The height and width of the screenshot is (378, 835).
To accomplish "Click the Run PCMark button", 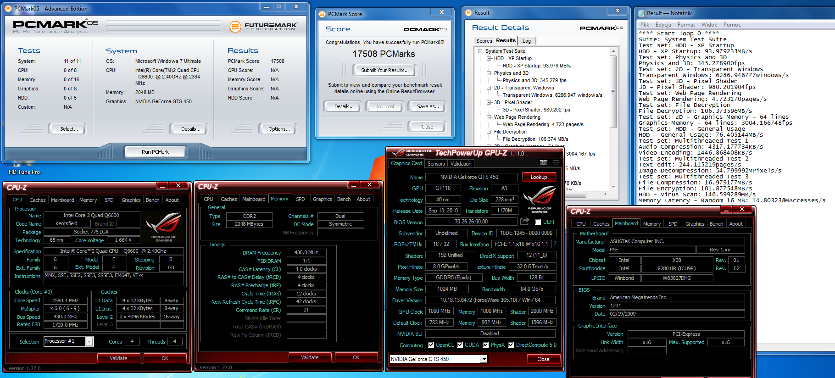I will click(x=155, y=151).
